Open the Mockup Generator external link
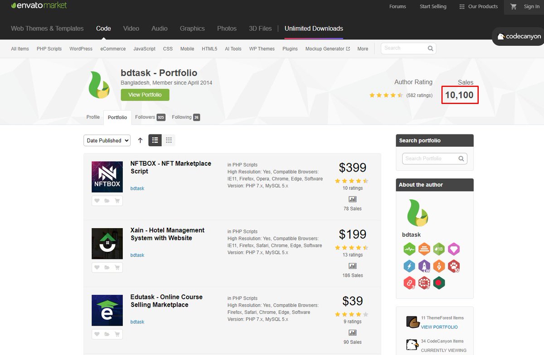Screen dimensions: 544x355 coord(327,48)
